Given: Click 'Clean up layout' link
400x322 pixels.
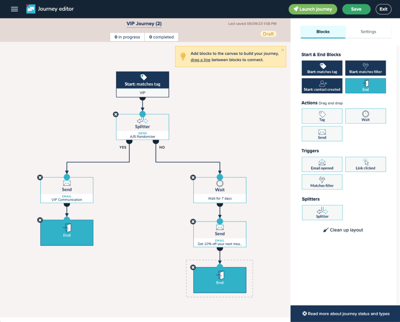Looking at the screenshot, I should click(x=343, y=230).
